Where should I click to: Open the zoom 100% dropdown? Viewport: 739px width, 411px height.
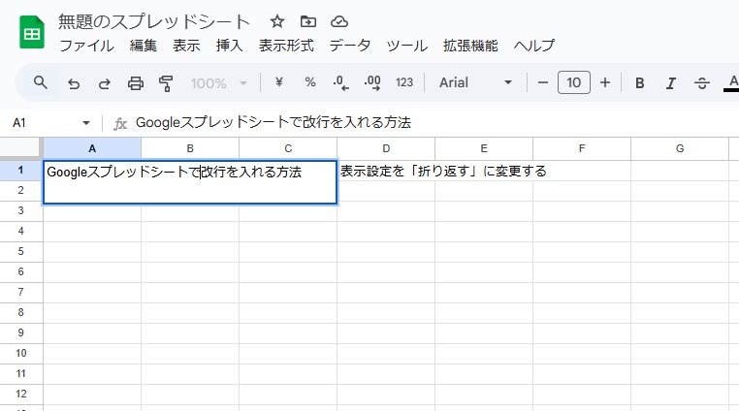(x=218, y=83)
